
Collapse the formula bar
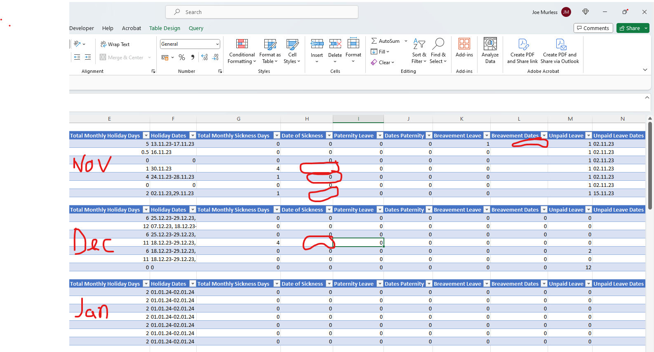point(647,98)
